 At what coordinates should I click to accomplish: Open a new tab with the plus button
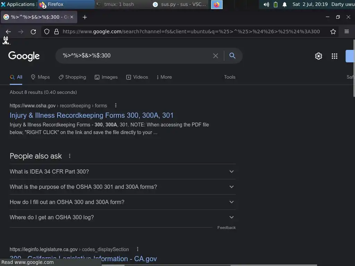point(85,17)
